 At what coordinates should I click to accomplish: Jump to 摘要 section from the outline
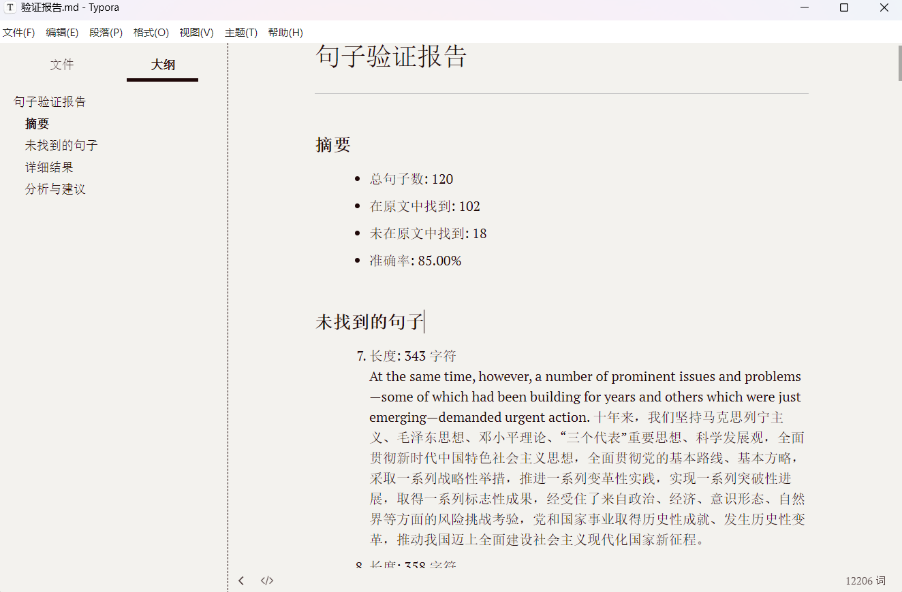(37, 123)
